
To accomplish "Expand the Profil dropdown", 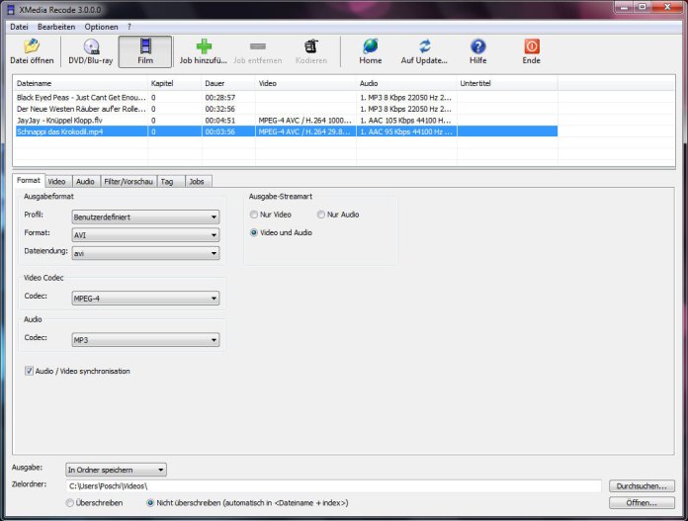I will click(x=145, y=217).
